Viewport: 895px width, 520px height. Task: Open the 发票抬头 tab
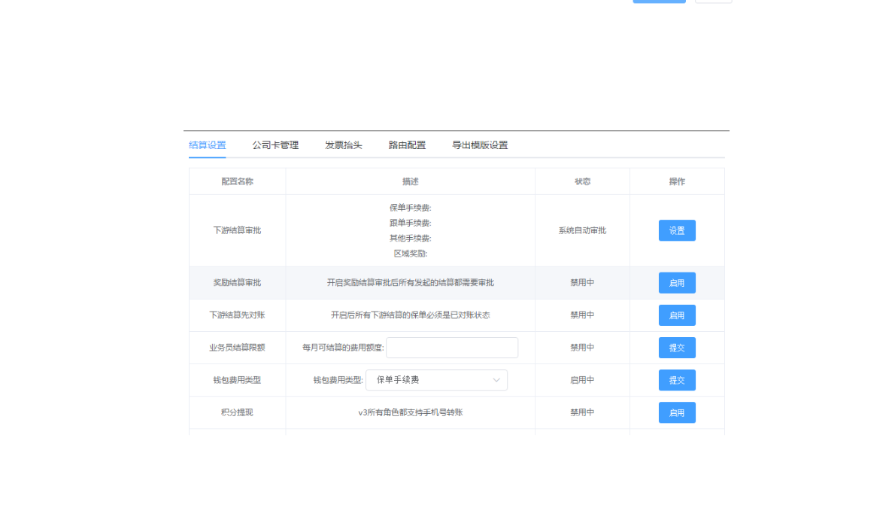click(343, 145)
